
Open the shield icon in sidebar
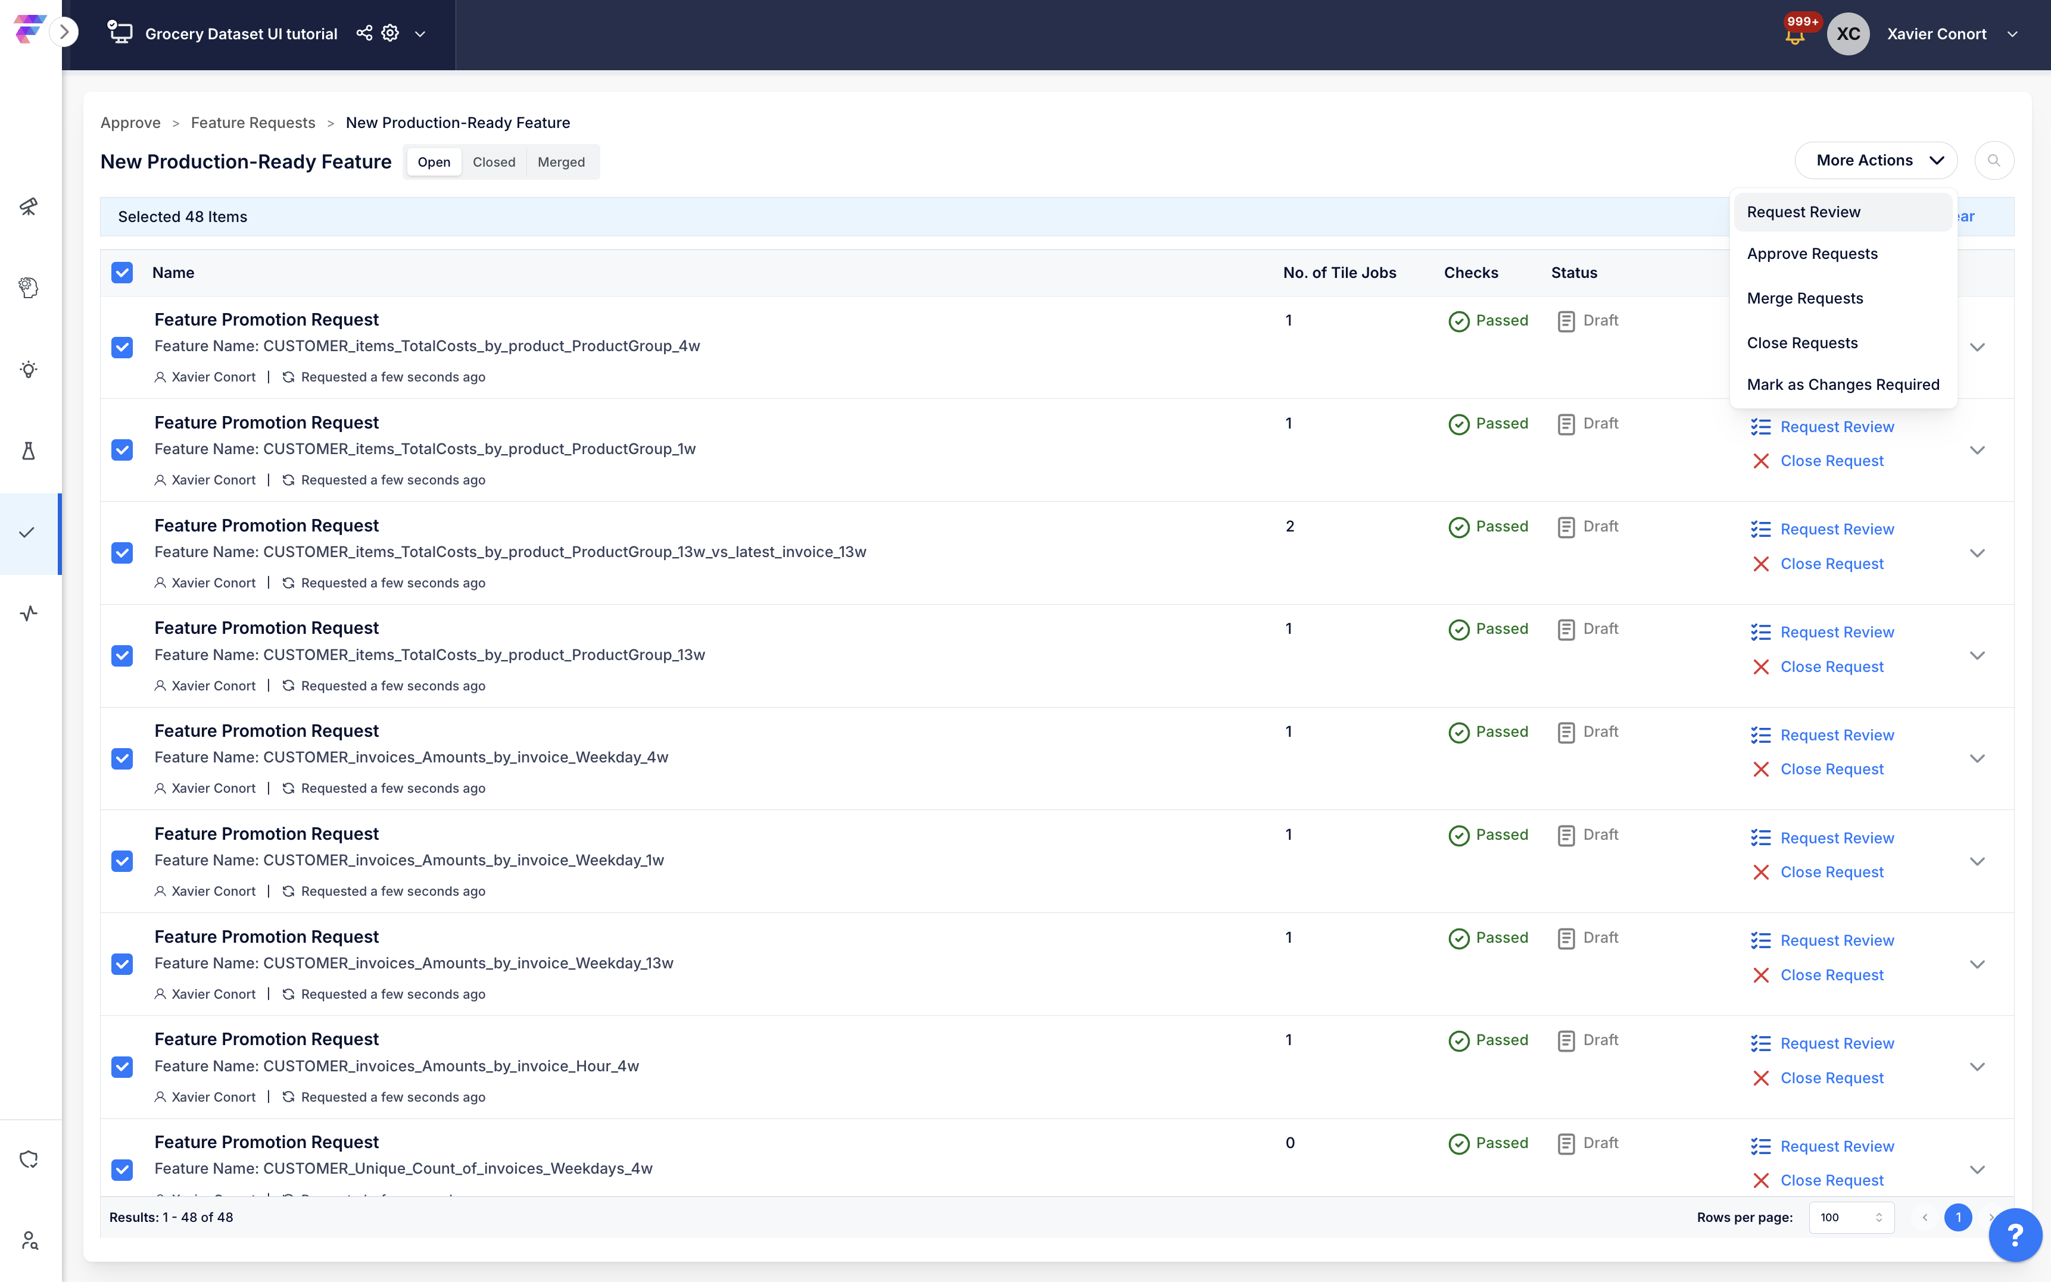29,1159
